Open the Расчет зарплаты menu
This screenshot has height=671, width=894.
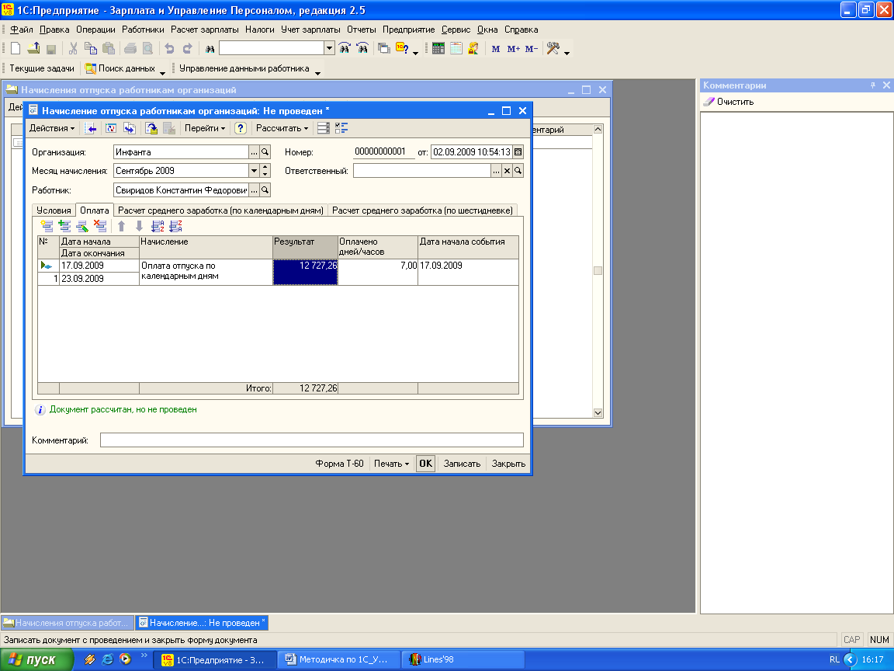pyautogui.click(x=205, y=30)
